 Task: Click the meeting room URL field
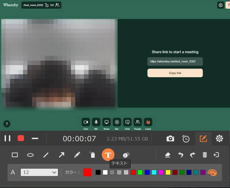point(175,62)
